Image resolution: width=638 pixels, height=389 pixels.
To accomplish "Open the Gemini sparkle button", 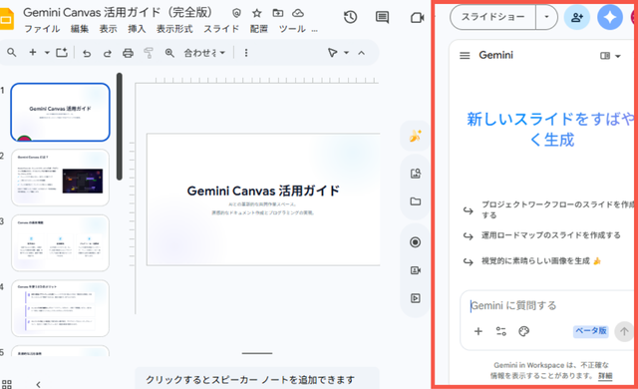I will click(610, 17).
